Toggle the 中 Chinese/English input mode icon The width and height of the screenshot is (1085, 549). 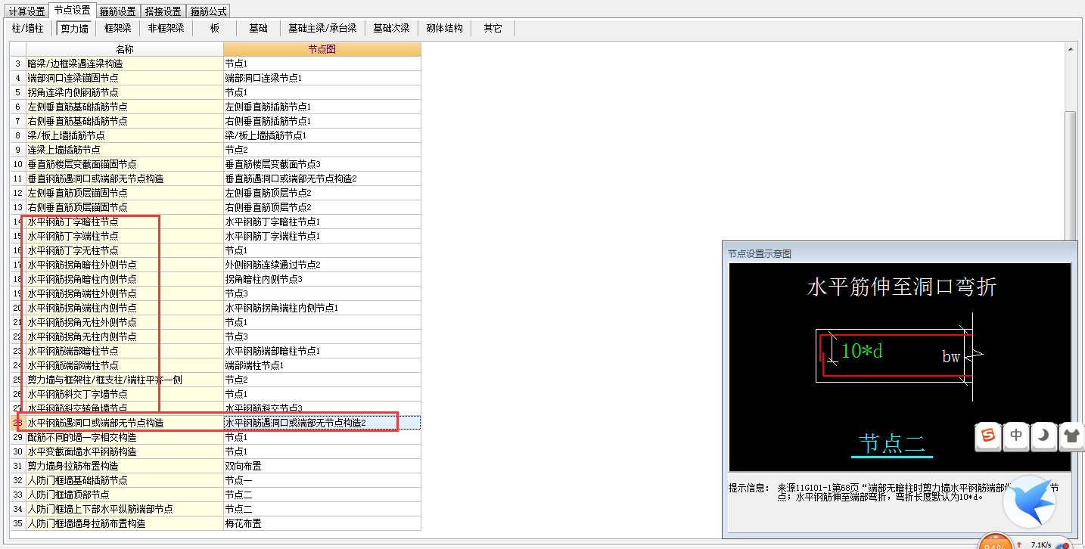pos(1016,436)
